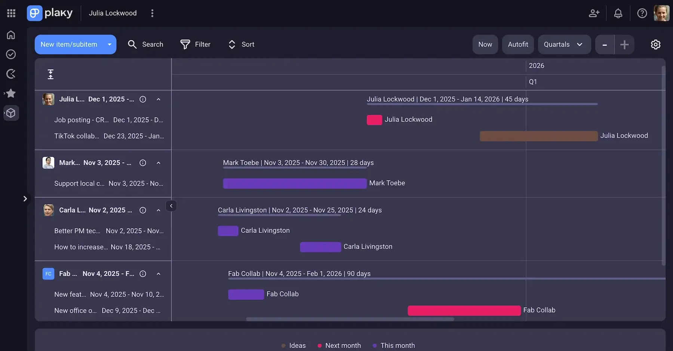Toggle the Ideas legend entry
Image resolution: width=673 pixels, height=351 pixels.
tap(294, 346)
